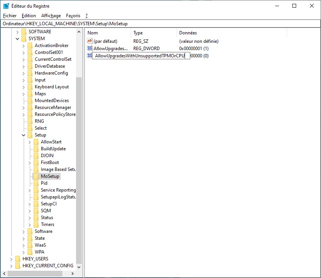Click the Registry Editor app icon in title bar
321x278 pixels.
tap(6, 6)
